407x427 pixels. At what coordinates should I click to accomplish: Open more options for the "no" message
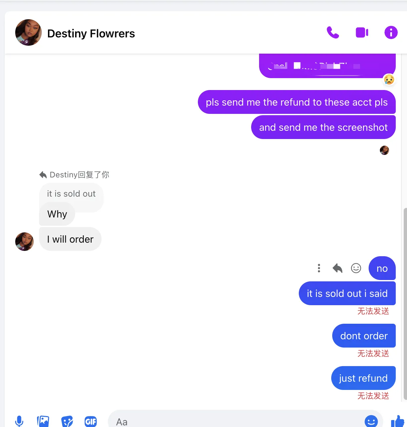[x=319, y=268]
